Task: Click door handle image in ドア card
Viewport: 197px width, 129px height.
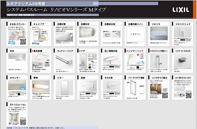Action: point(95,55)
